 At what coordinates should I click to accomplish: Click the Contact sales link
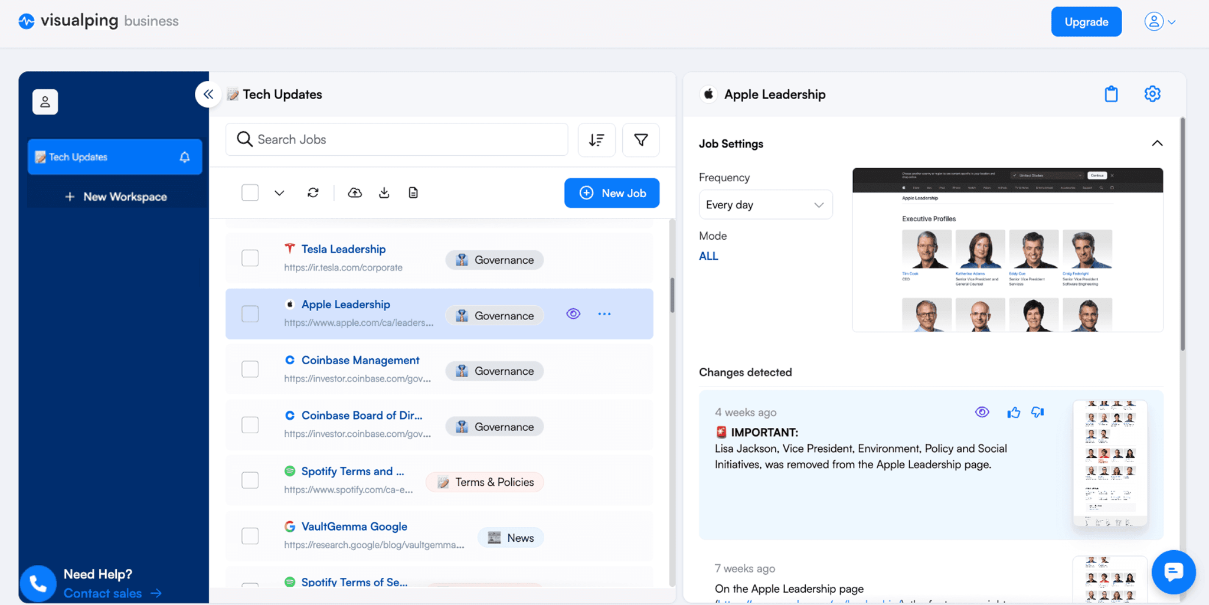(103, 593)
